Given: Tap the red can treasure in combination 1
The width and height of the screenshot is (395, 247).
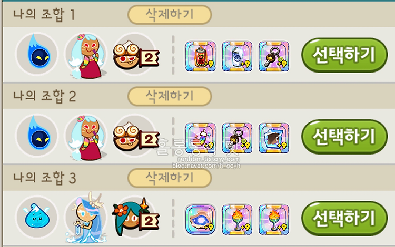Looking at the screenshot, I should click(x=201, y=57).
